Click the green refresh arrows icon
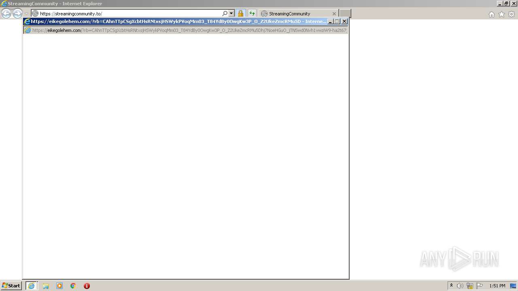 coord(252,13)
